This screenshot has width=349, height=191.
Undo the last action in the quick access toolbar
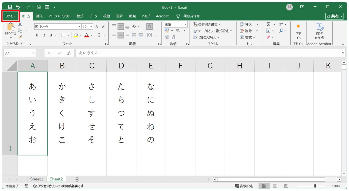pyautogui.click(x=18, y=7)
